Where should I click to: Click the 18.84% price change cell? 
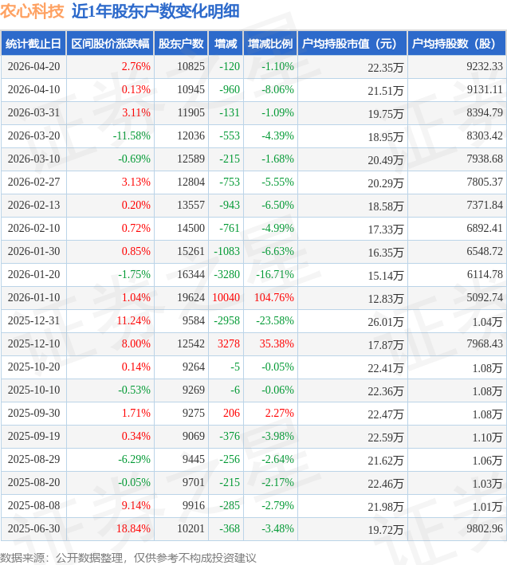click(x=133, y=528)
